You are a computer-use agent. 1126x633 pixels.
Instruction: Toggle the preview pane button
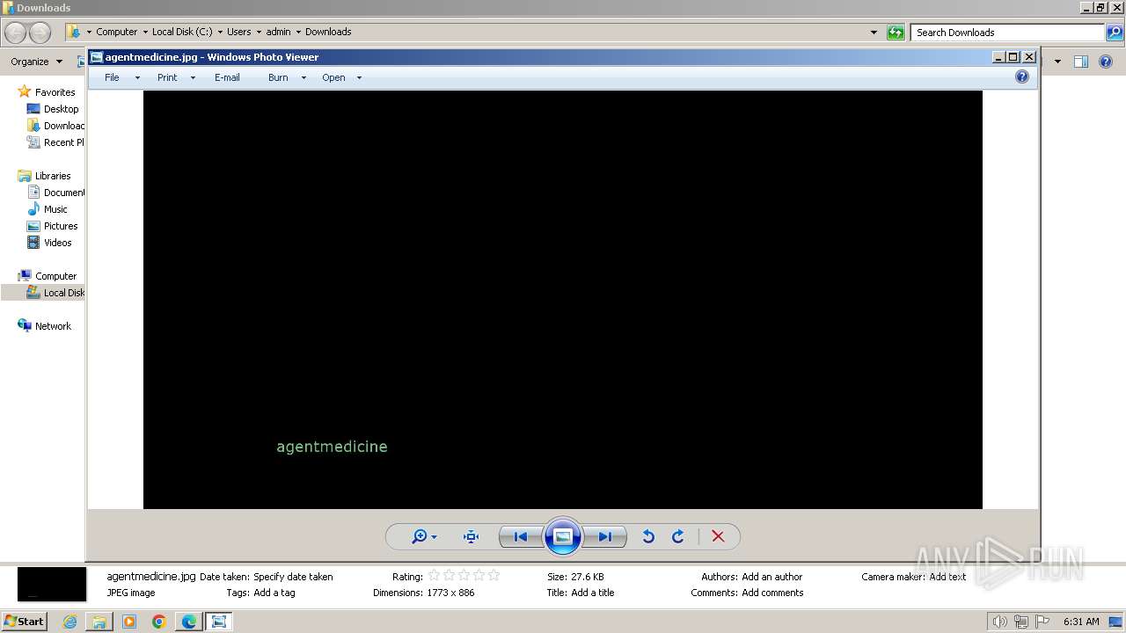coord(1081,62)
